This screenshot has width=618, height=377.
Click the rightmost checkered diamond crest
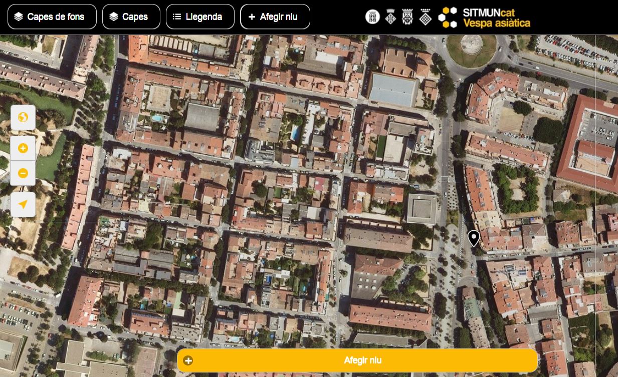tap(426, 17)
